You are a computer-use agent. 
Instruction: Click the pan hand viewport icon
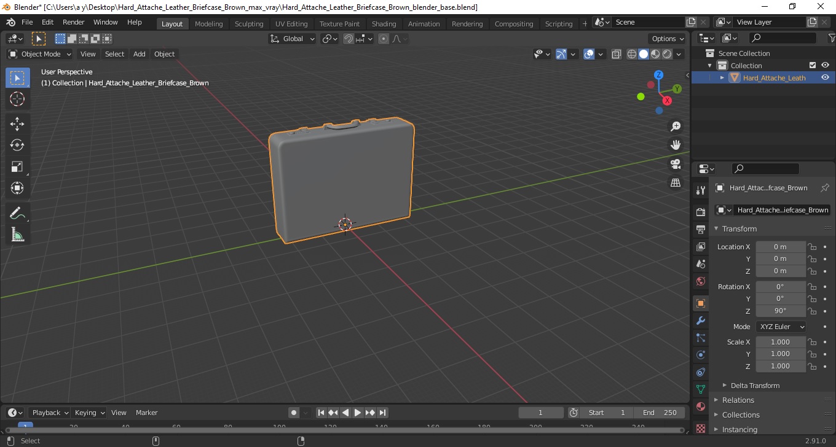[x=676, y=145]
